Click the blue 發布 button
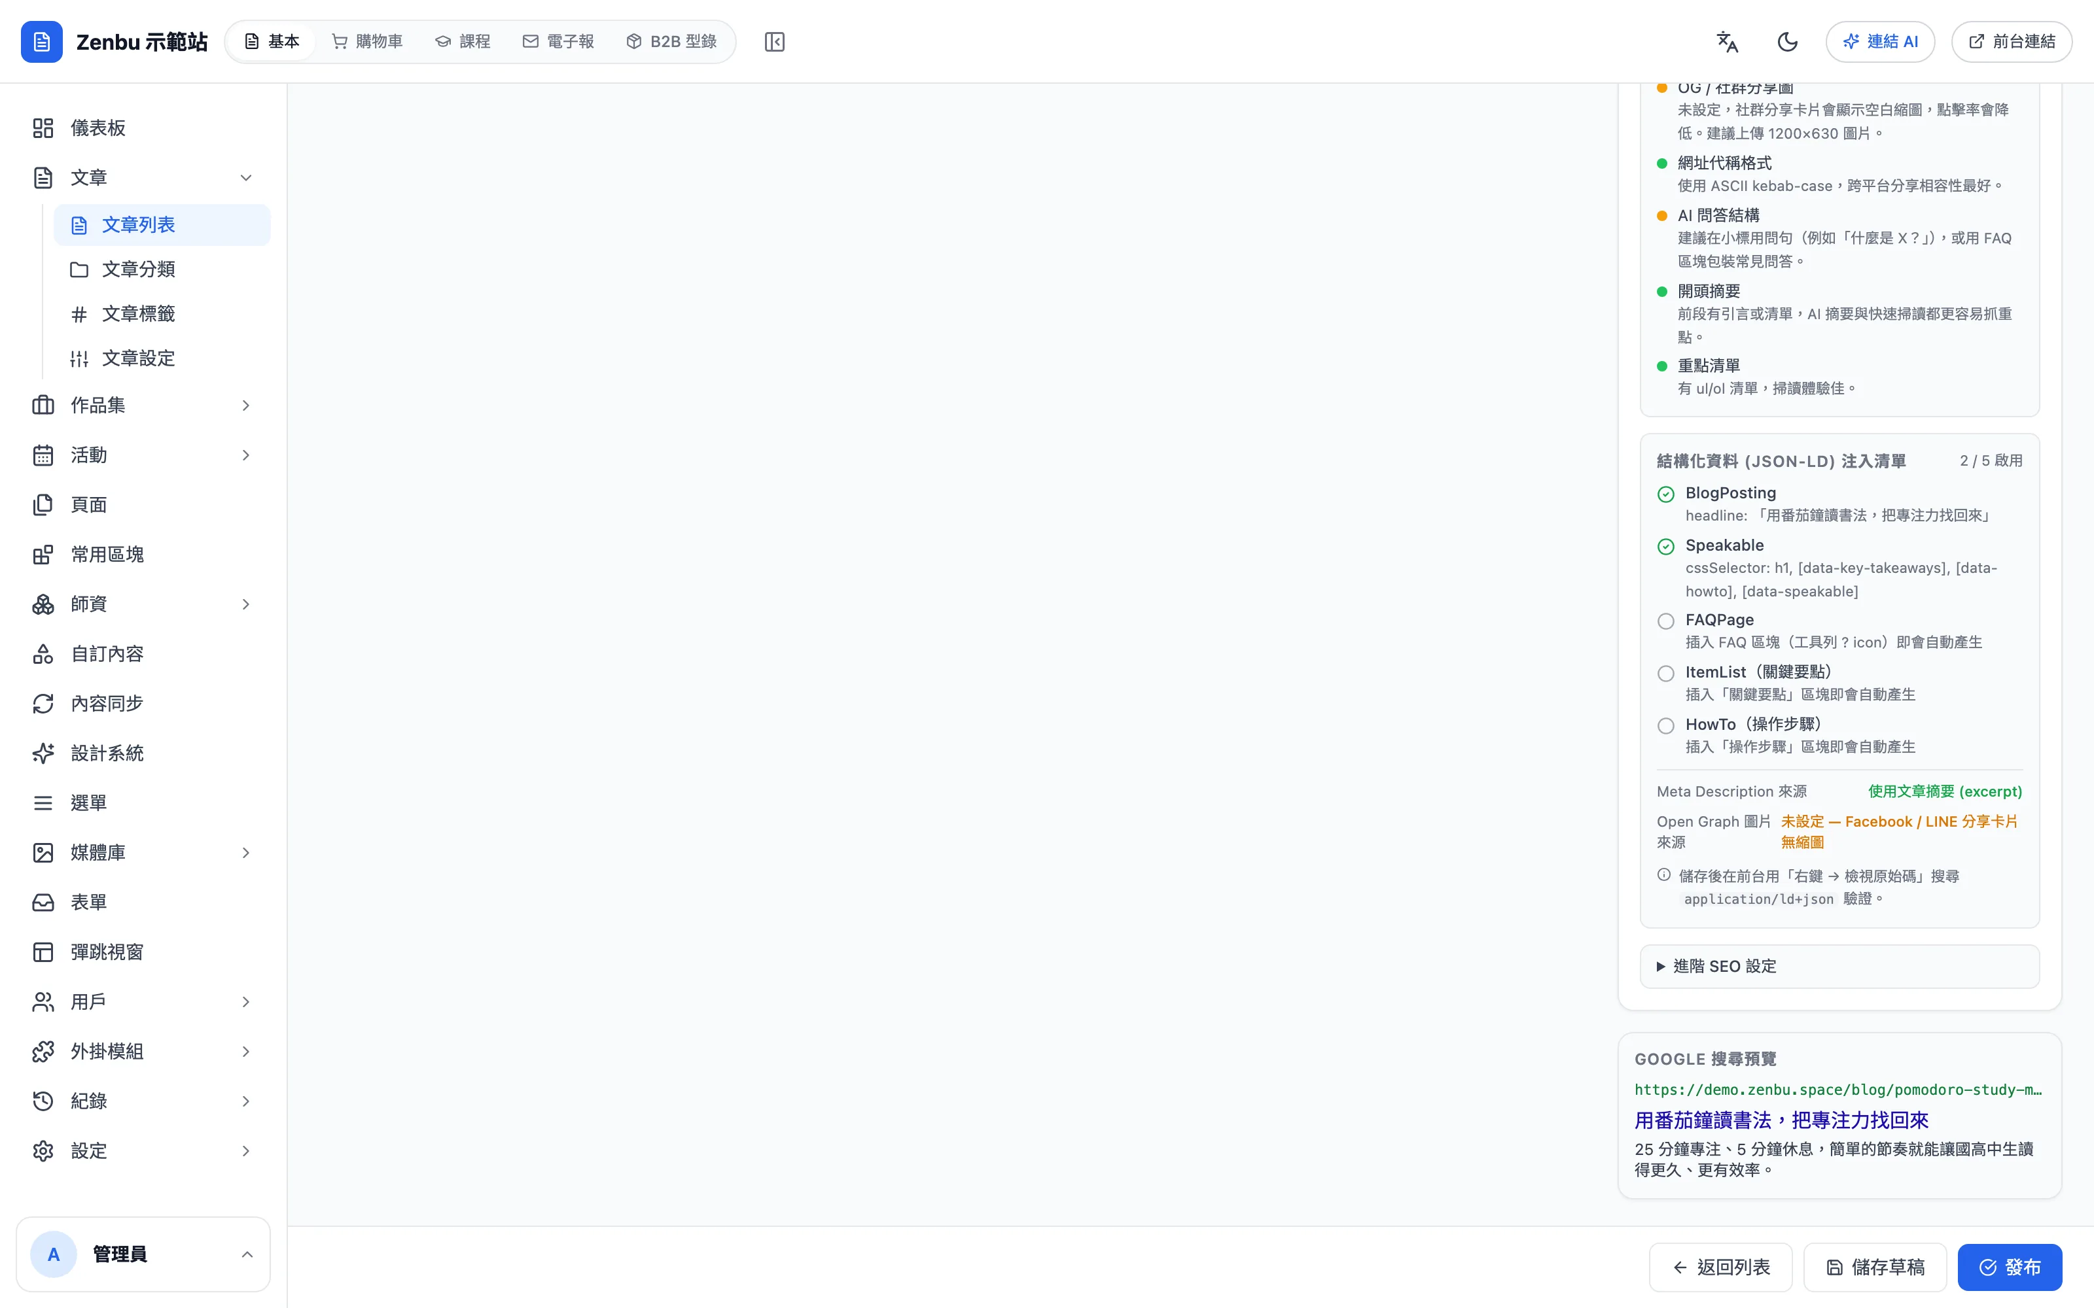 [2010, 1267]
